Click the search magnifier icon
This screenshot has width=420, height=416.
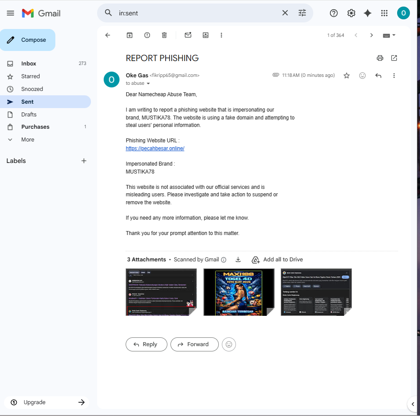[108, 13]
